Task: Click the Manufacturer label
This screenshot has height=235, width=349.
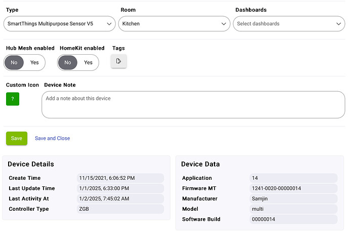Action: (200, 199)
